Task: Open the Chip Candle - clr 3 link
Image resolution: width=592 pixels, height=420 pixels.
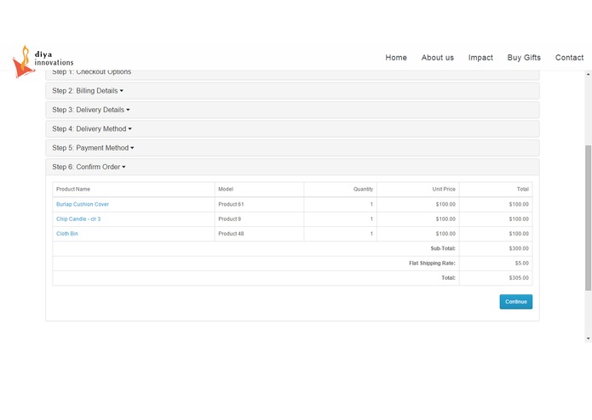Action: pos(78,219)
